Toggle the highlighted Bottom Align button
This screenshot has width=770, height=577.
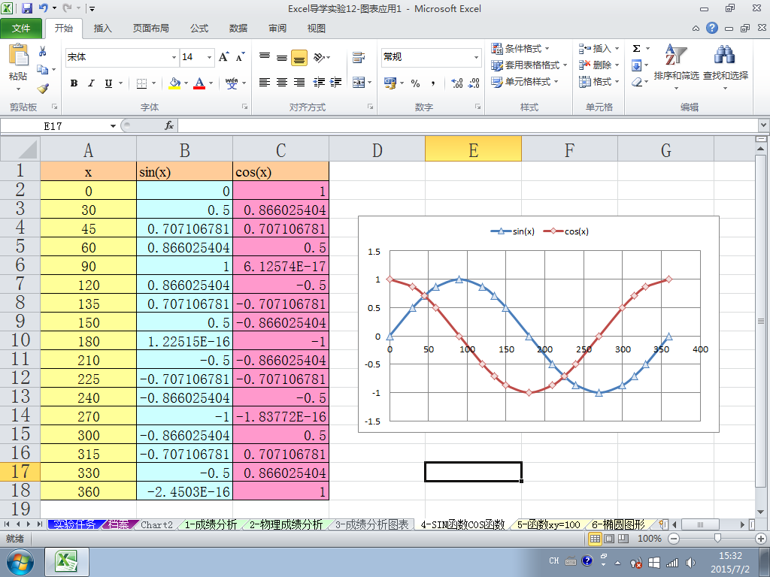point(299,57)
